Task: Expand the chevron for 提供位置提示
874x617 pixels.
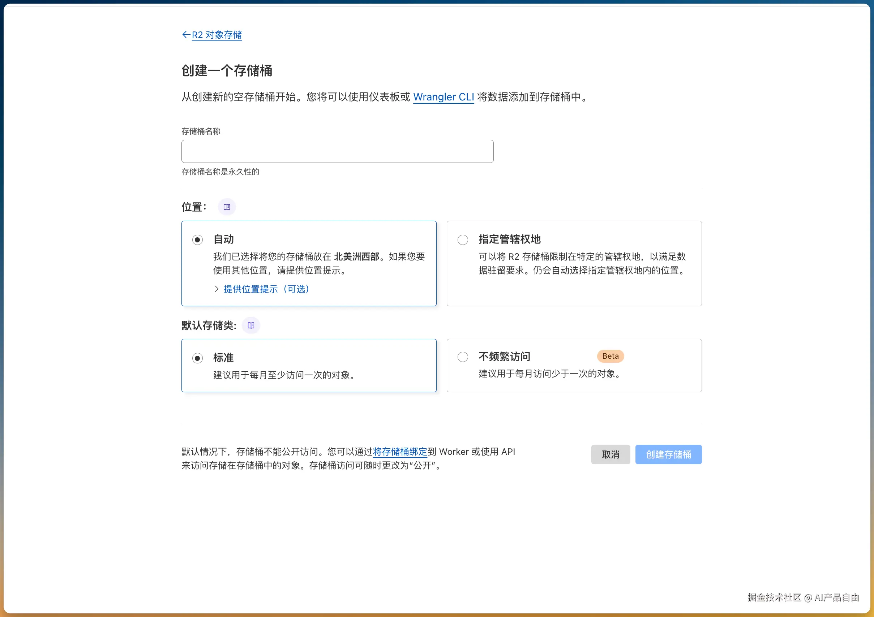Action: pos(217,289)
